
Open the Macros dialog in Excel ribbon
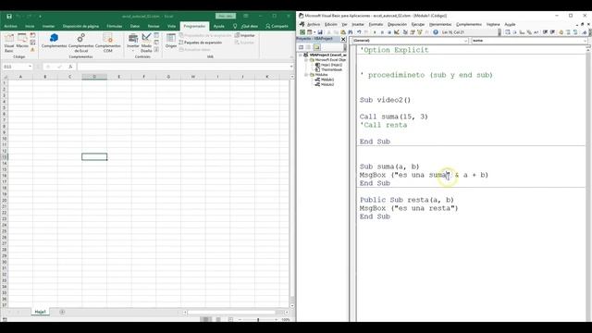[22, 42]
